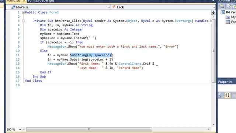Click the vertical scrollbar up arrow

pos(214,17)
